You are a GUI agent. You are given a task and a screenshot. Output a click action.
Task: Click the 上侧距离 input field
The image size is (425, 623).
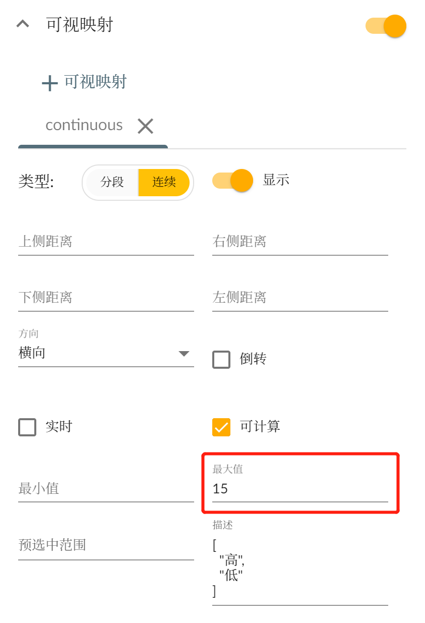(106, 242)
